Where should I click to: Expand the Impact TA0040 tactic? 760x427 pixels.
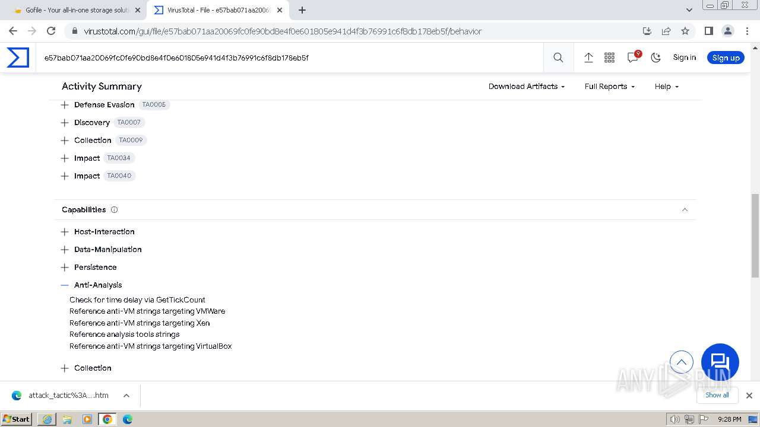[x=65, y=176]
